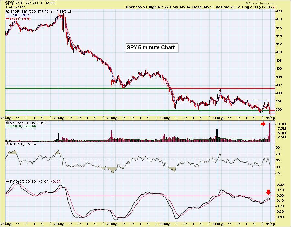291x227 pixels.
Task: Click the volume bars icon beside Volume legend
Action: click(8, 123)
